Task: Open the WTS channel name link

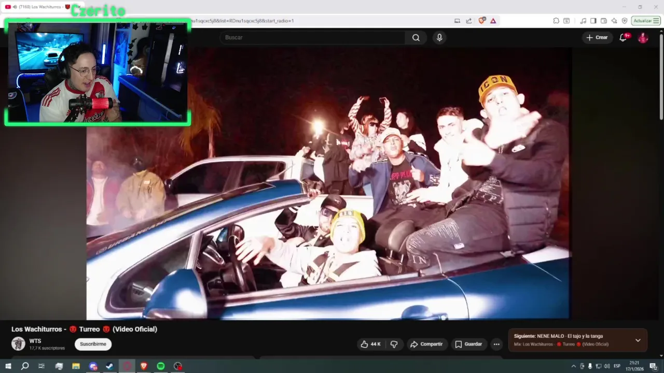Action: (35, 341)
